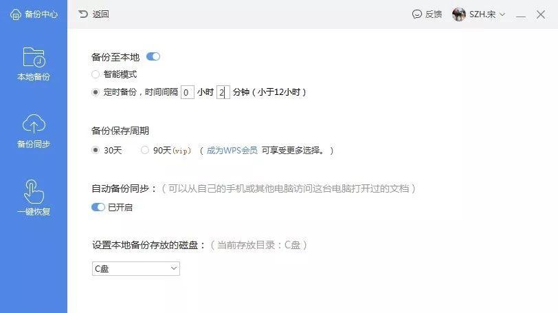Open the SZH.宋 account dropdown chevron

(502, 14)
